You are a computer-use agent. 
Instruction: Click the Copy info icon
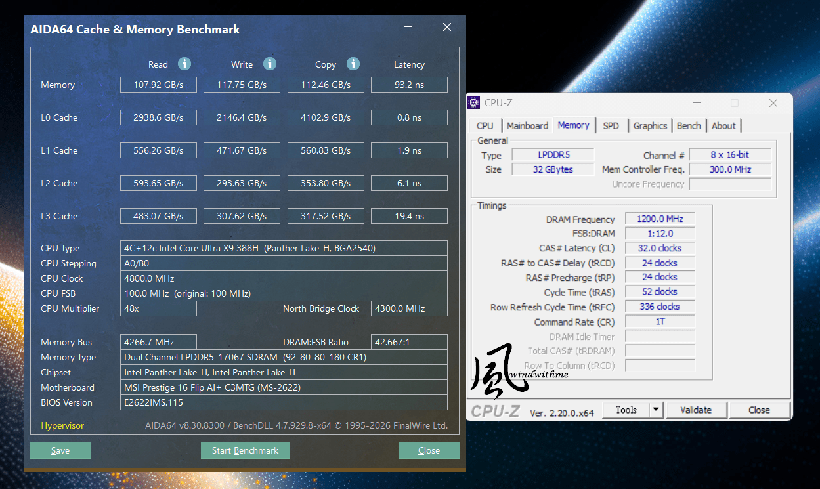pos(353,64)
